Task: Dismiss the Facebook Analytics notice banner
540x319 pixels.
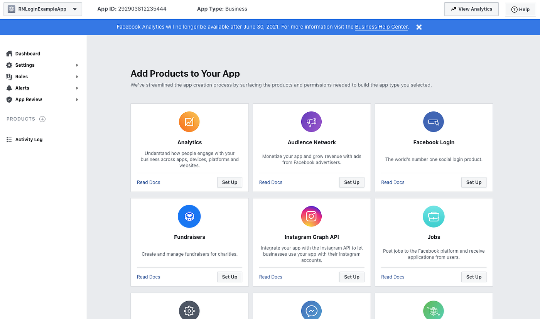Action: (x=419, y=27)
